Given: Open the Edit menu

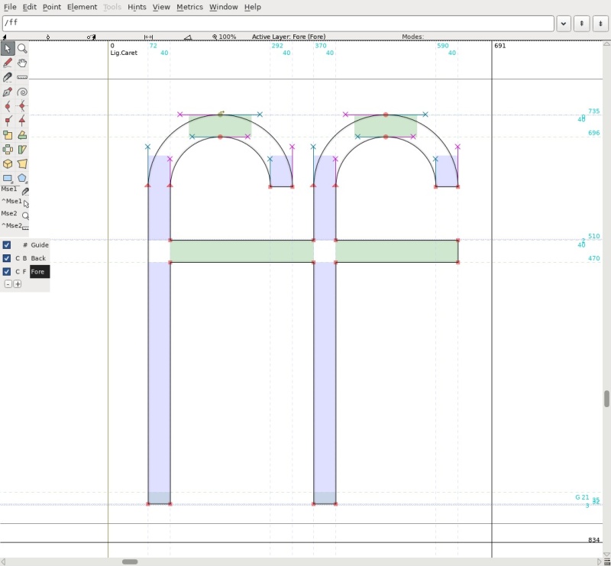Looking at the screenshot, I should (29, 7).
